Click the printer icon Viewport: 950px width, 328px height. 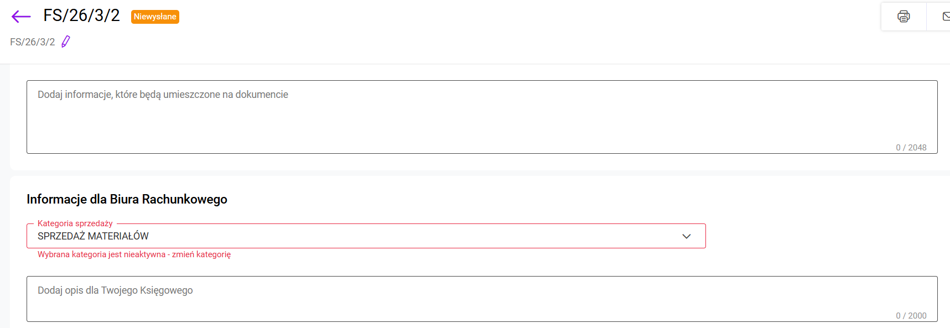(x=903, y=17)
